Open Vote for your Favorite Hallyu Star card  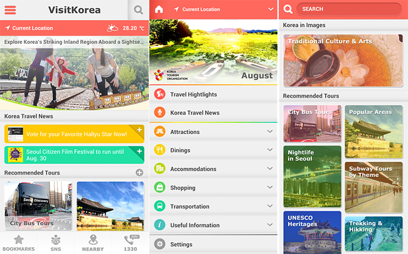(74, 134)
